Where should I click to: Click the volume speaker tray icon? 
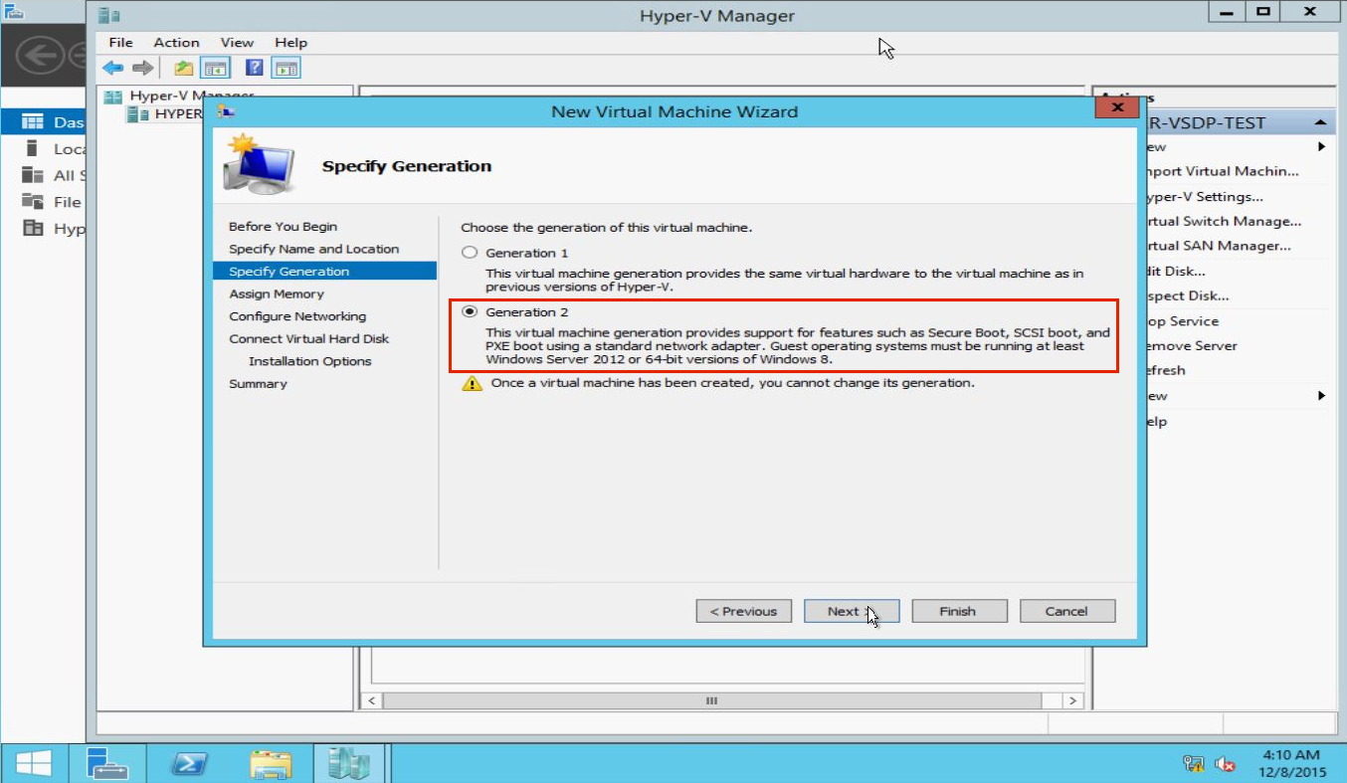tap(1225, 764)
